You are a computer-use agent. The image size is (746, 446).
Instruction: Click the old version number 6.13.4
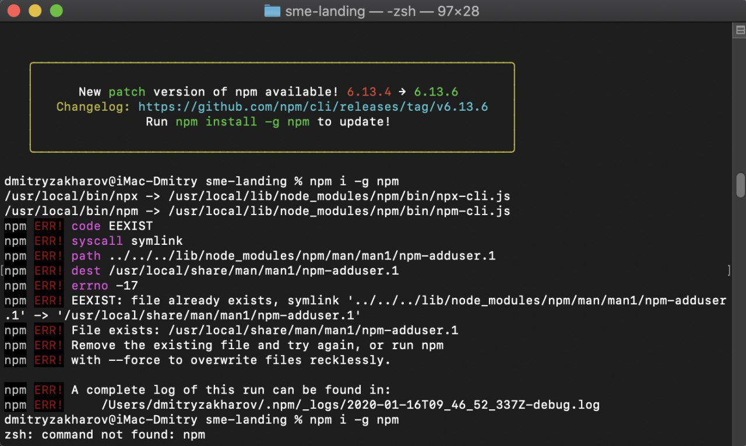(x=370, y=92)
